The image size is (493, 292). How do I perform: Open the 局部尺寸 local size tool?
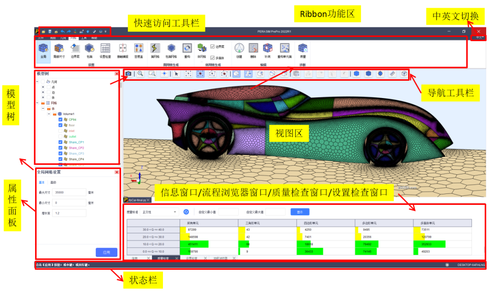59,50
